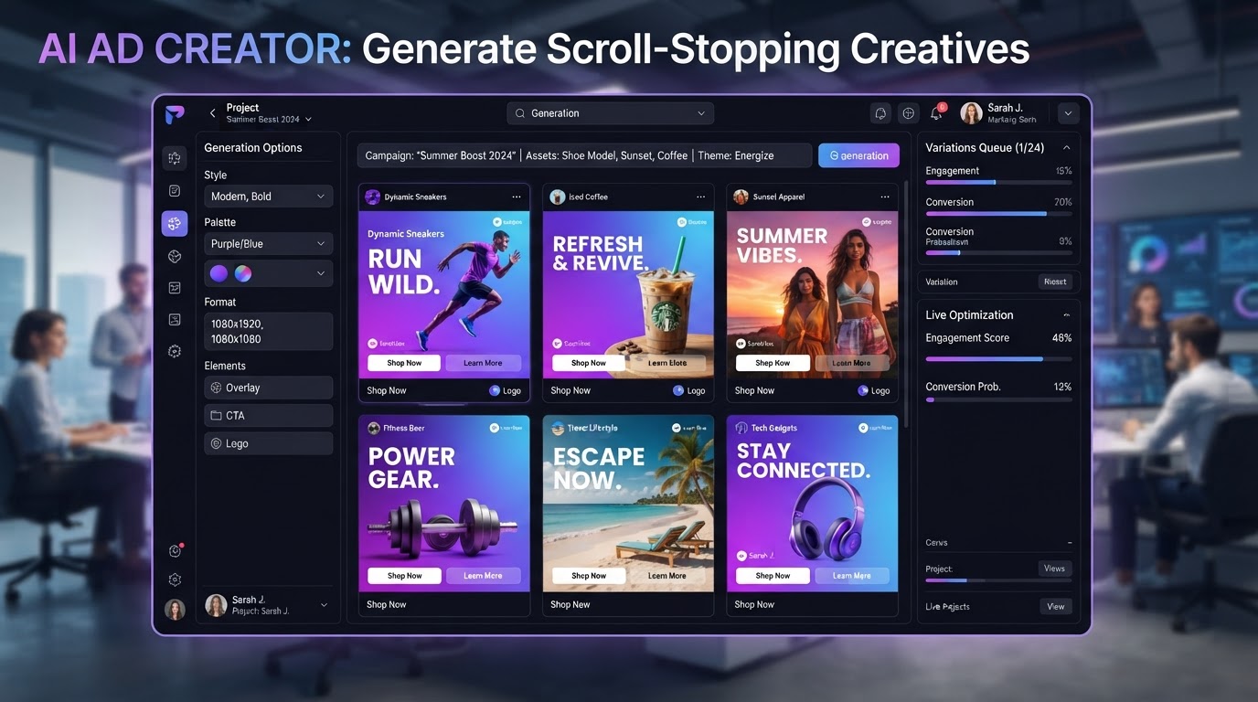The height and width of the screenshot is (702, 1258).
Task: Select the Stay Connected headphones ad thumbnail
Action: (812, 503)
